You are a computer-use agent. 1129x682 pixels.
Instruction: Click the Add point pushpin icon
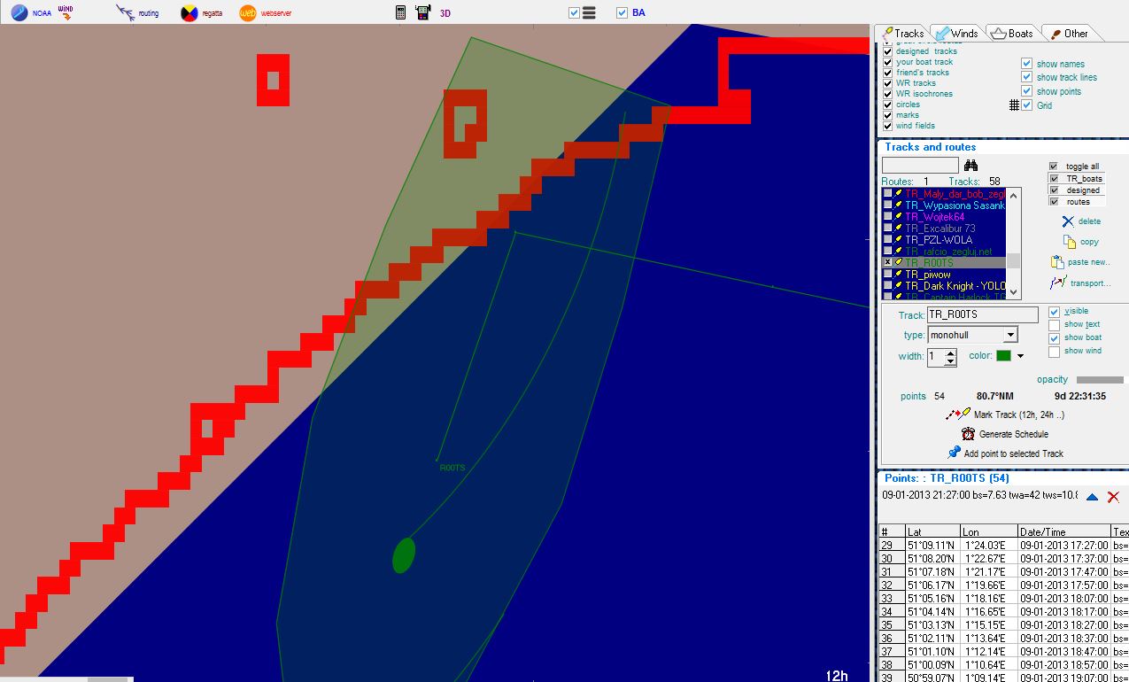coord(955,453)
